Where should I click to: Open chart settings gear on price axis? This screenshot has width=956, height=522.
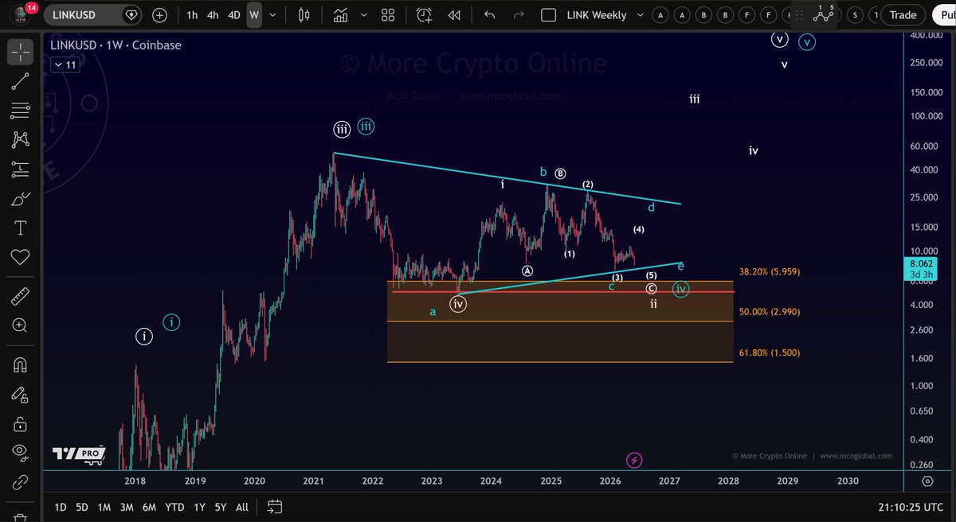(x=928, y=481)
